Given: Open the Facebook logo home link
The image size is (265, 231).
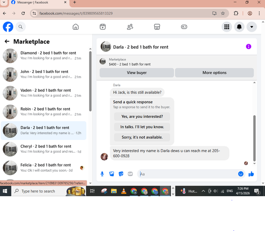Looking at the screenshot, I should (8, 27).
